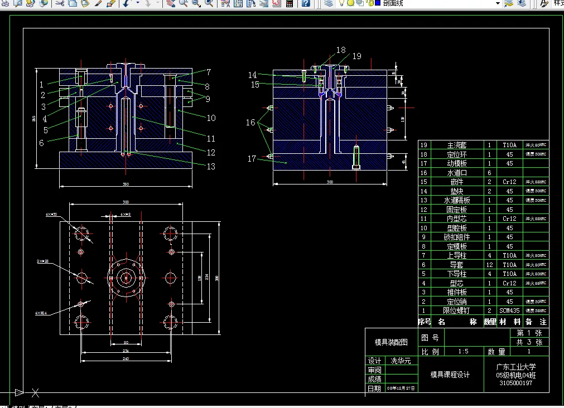Toggle the layer lock padlock icon

(369, 3)
